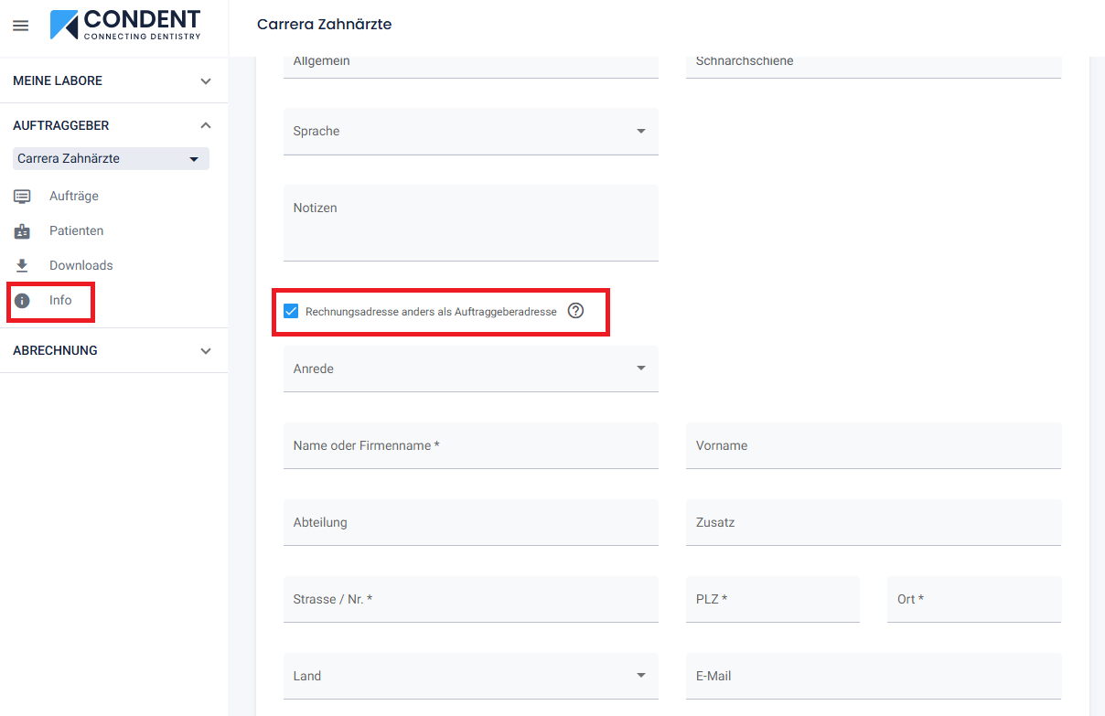
Task: Expand the Meine Labore section
Action: (x=206, y=81)
